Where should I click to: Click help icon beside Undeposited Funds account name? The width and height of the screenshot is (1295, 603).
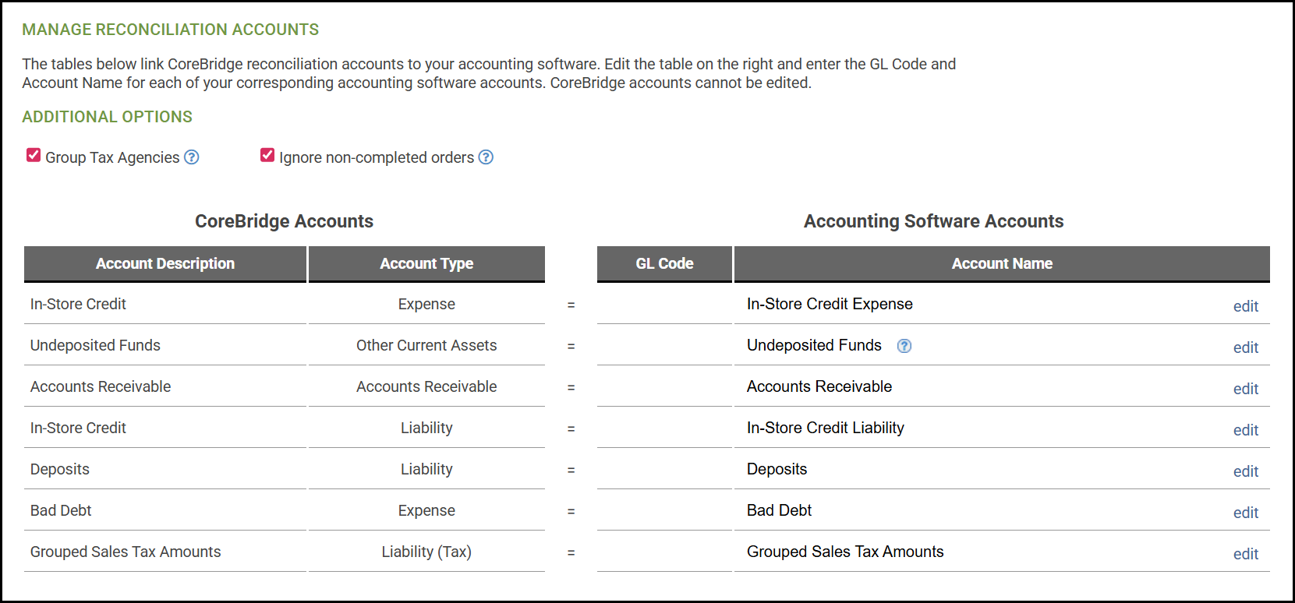click(904, 346)
